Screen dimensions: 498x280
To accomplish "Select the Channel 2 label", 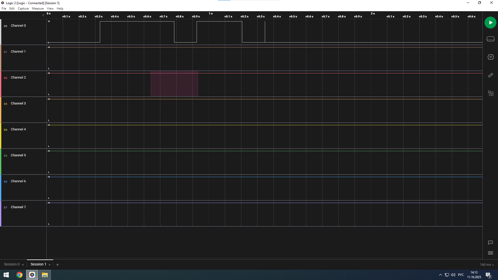I will click(18, 78).
